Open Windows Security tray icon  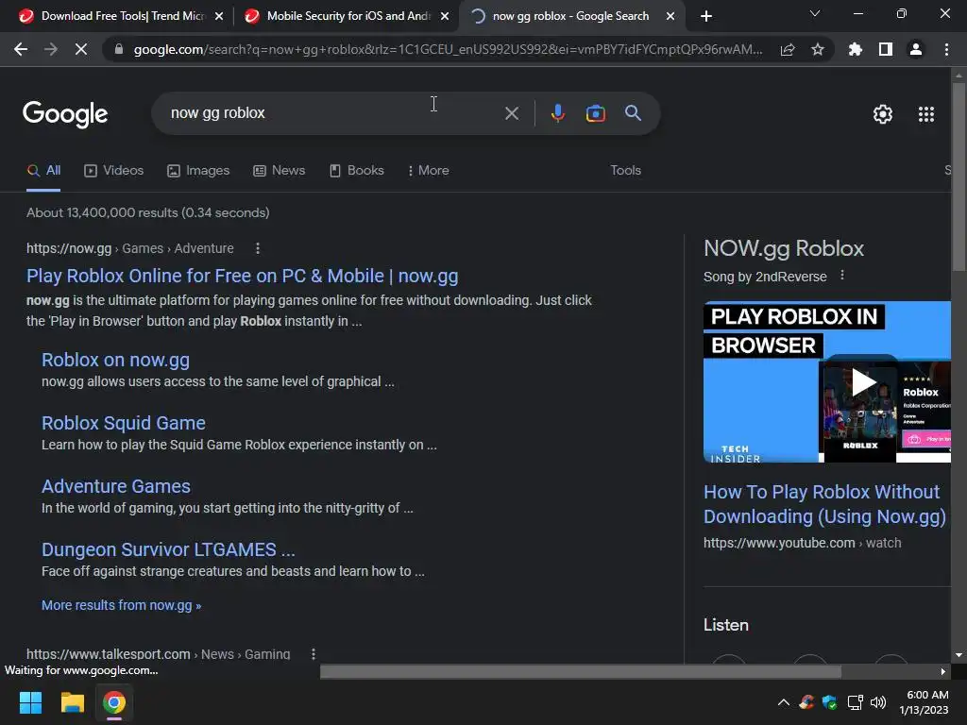[x=830, y=702]
